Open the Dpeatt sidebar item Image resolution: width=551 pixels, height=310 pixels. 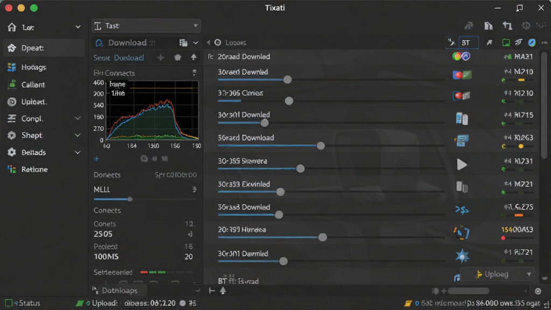(x=44, y=48)
